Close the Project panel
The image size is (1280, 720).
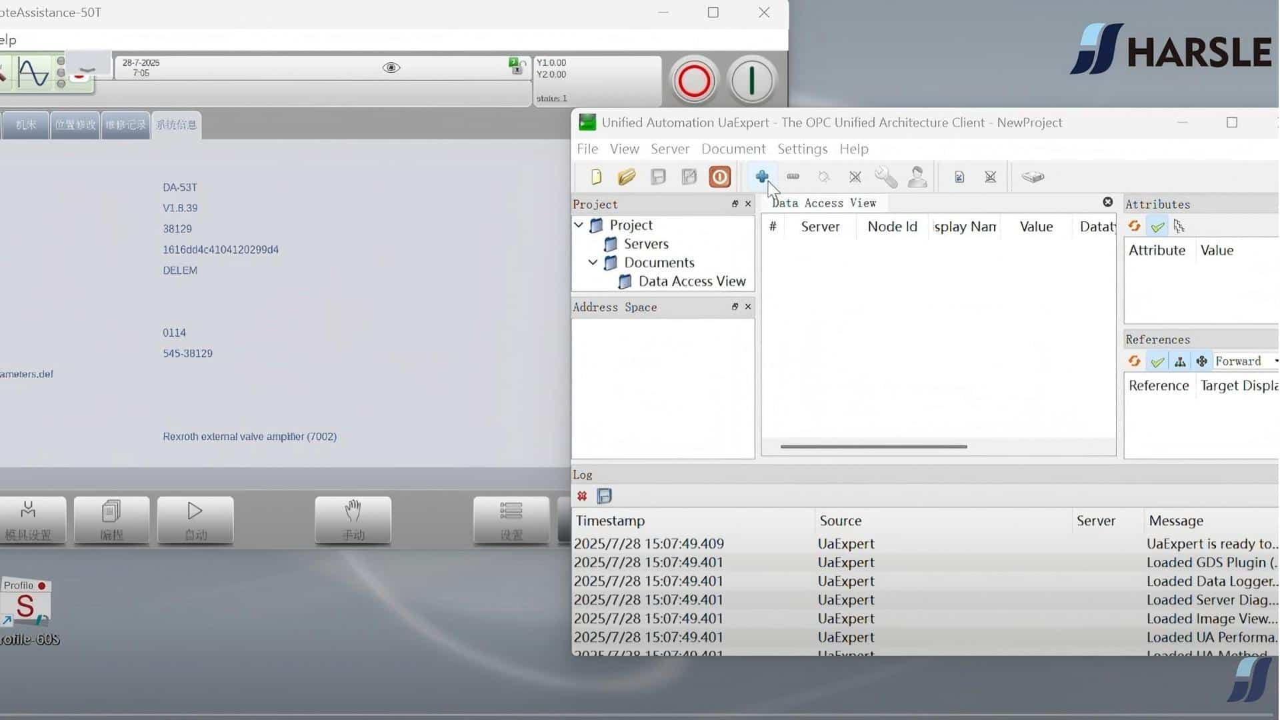[748, 204]
